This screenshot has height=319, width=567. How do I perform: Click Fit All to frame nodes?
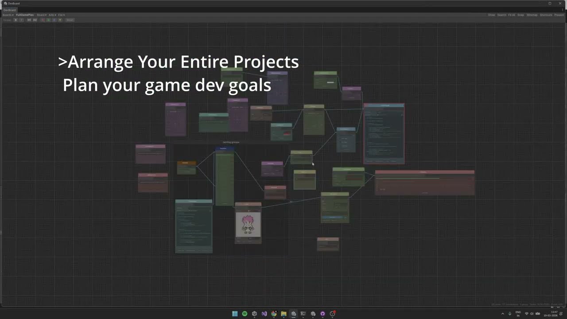(x=512, y=15)
